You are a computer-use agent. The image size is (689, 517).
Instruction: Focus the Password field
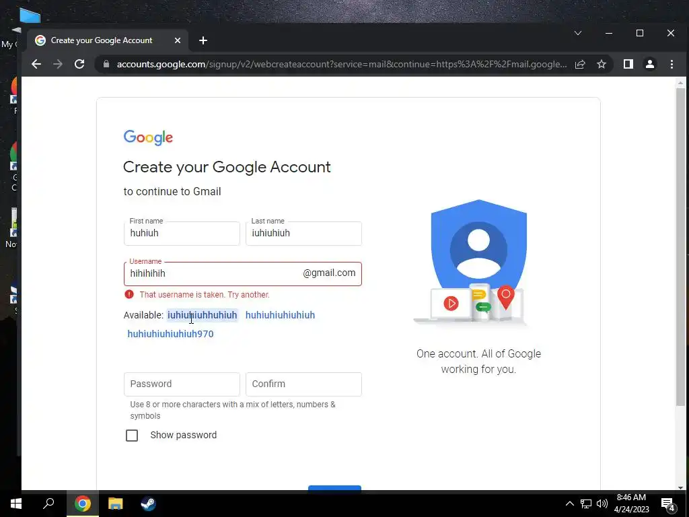182,384
